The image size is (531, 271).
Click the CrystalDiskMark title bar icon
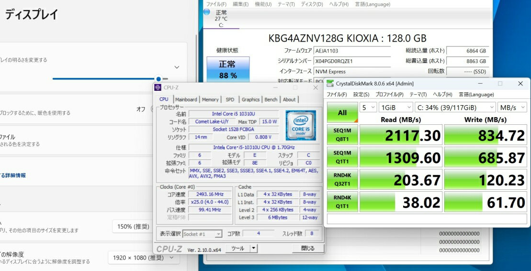point(330,83)
